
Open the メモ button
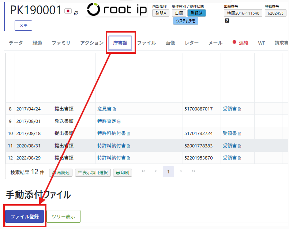(23, 26)
